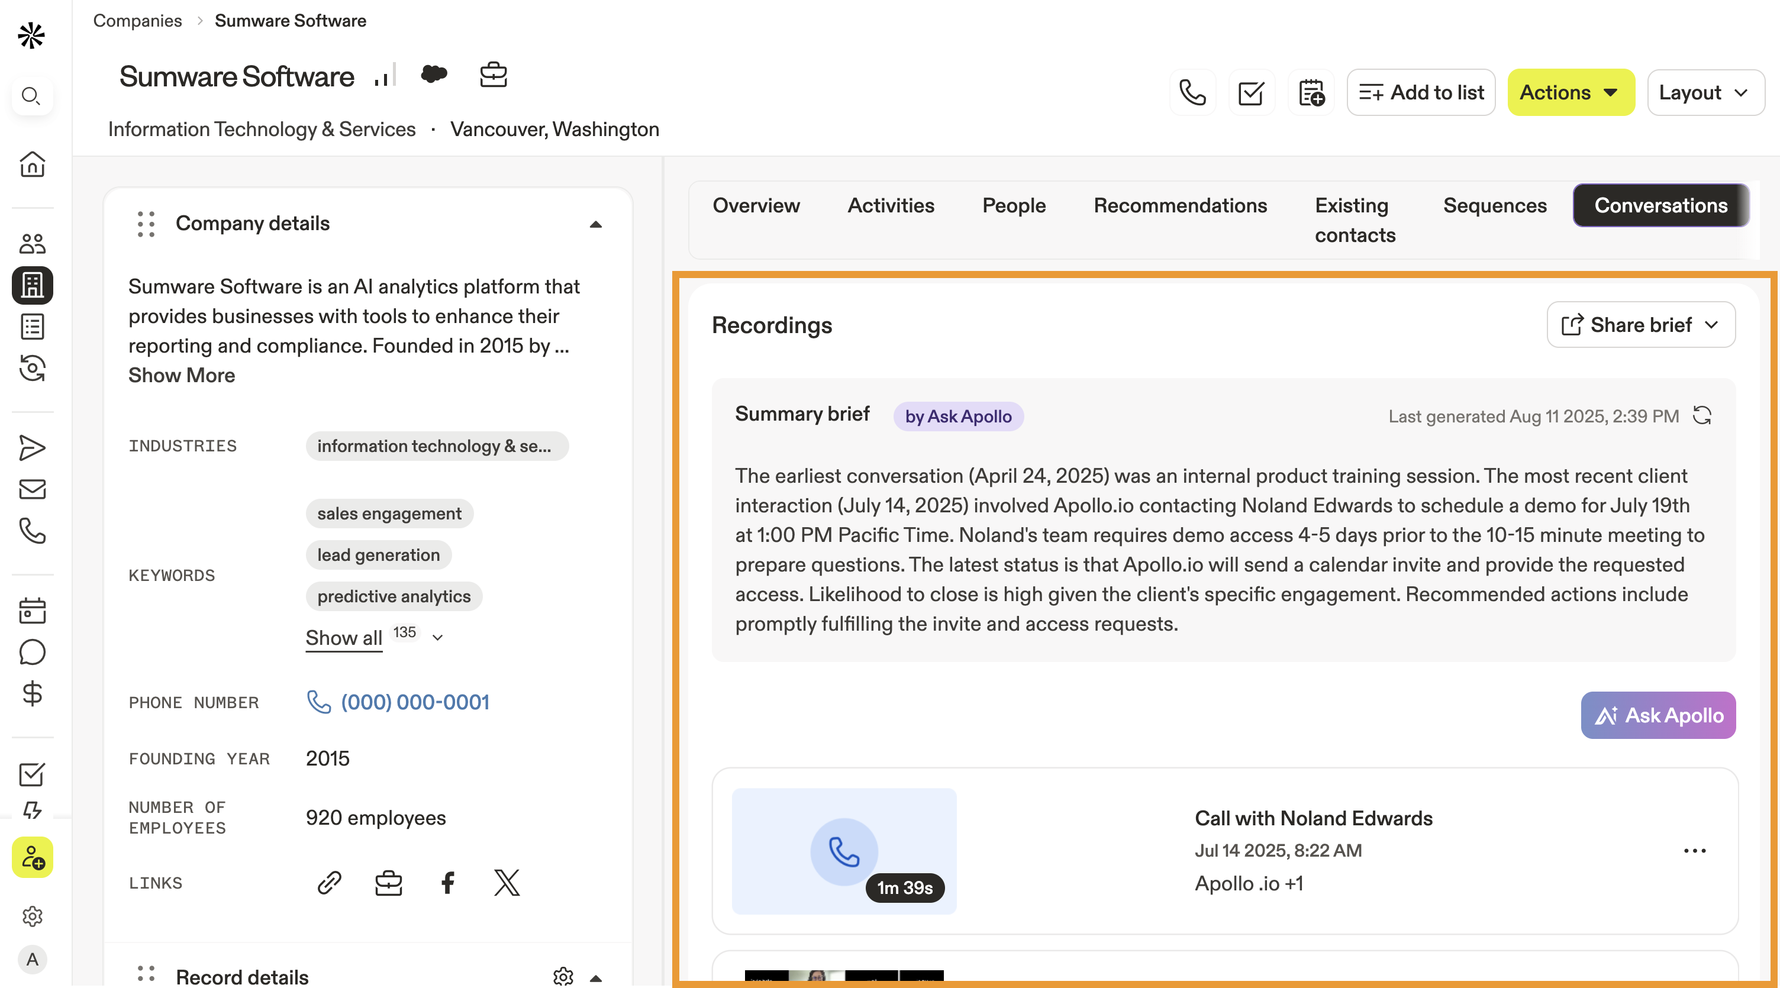Open the Layout dropdown

tap(1705, 92)
